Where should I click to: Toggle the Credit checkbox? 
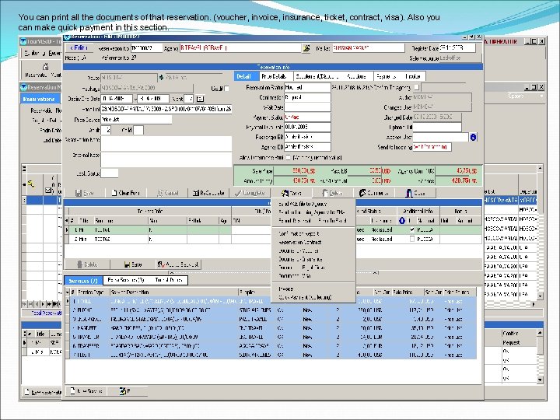227,88
